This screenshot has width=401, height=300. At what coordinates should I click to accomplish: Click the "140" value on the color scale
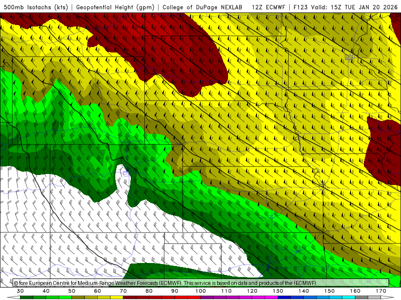pos(304,291)
